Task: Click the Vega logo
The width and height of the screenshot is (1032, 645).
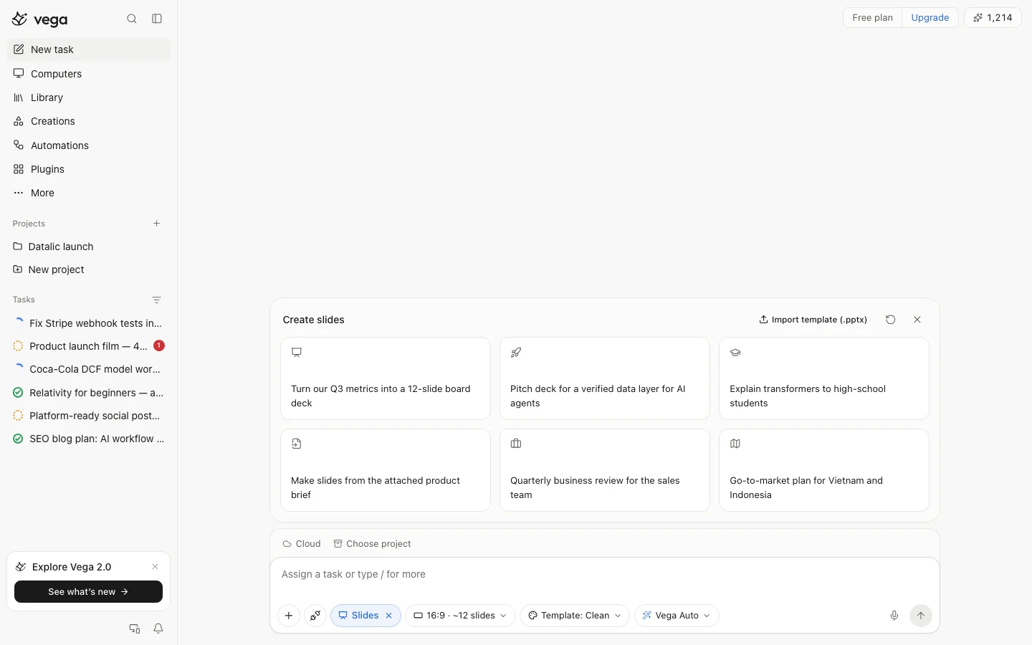Action: click(x=40, y=19)
